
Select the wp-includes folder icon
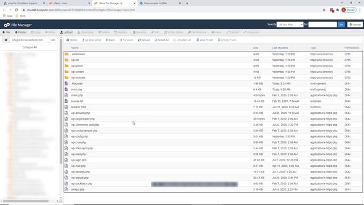[67, 77]
